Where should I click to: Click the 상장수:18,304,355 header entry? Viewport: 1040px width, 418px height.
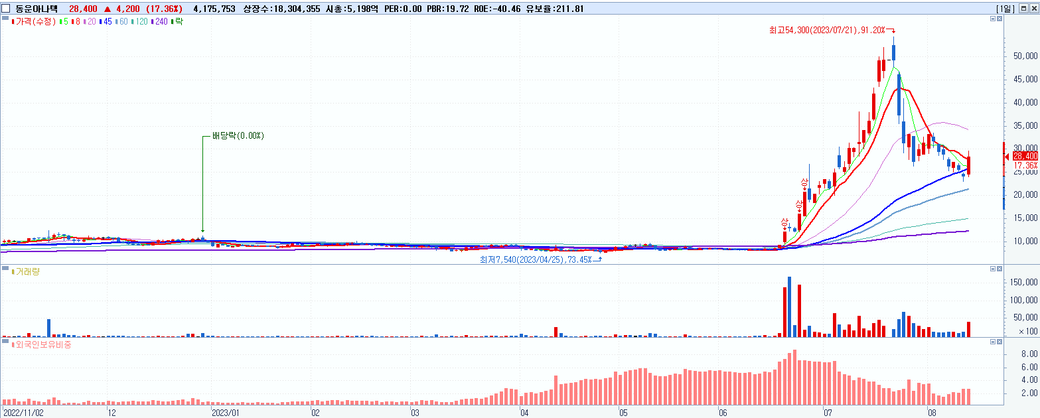click(x=283, y=9)
